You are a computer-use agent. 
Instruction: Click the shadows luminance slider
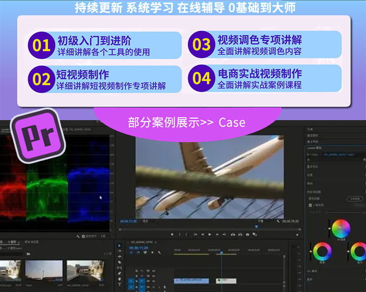[x=311, y=251]
